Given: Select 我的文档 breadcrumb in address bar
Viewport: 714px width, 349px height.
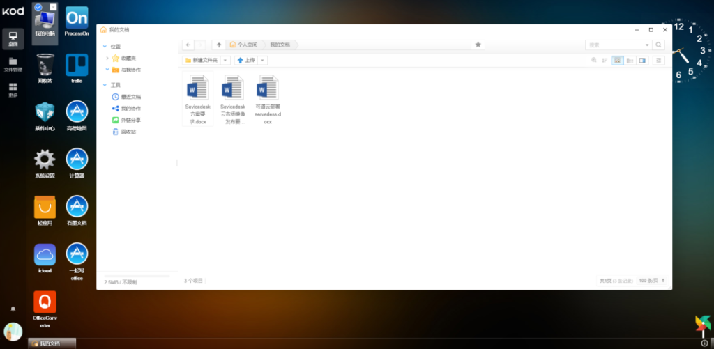Looking at the screenshot, I should [x=280, y=45].
